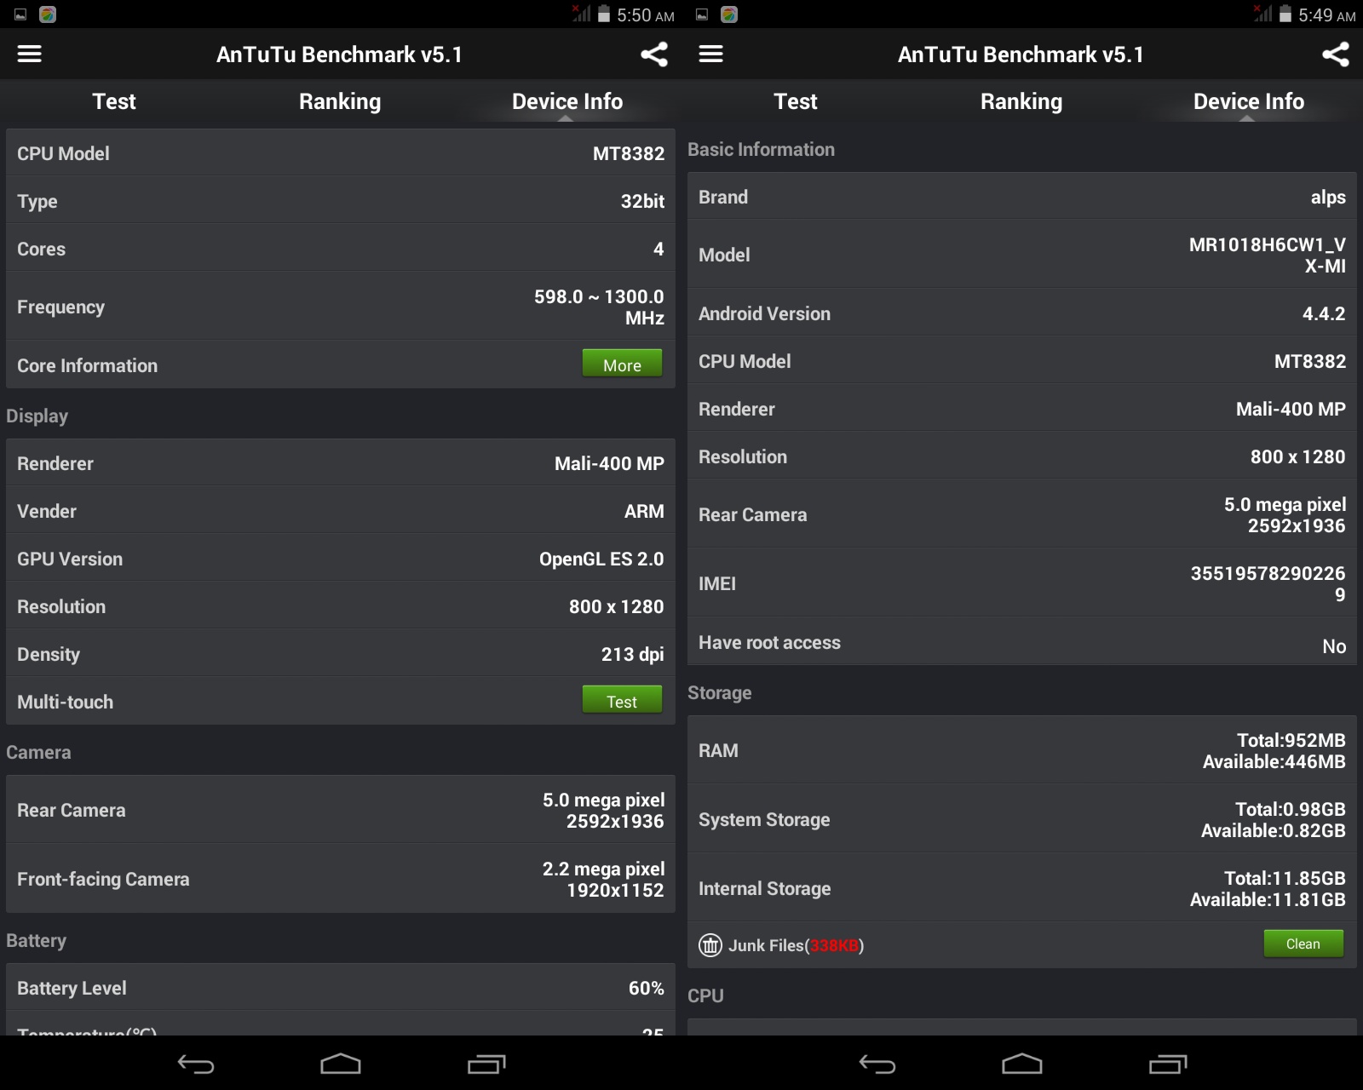Tap More button for Core Information
This screenshot has width=1363, height=1090.
point(622,364)
